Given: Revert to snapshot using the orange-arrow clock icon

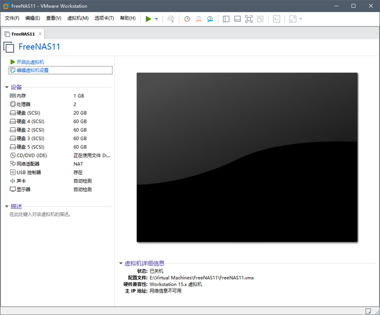Looking at the screenshot, I should pyautogui.click(x=198, y=19).
